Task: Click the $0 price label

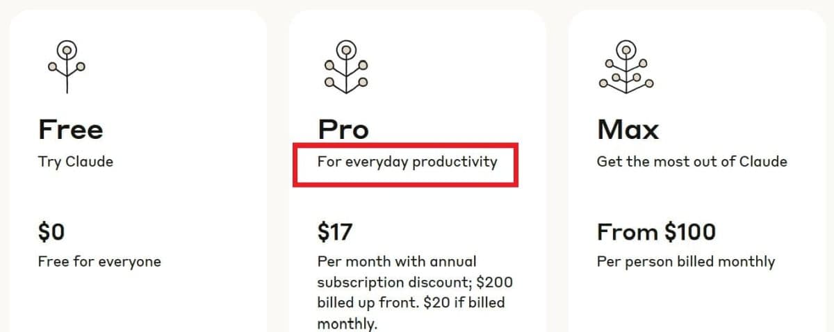Action: pyautogui.click(x=51, y=231)
